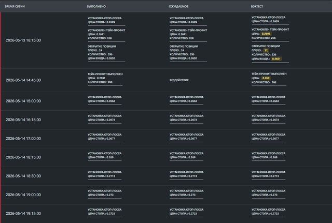
Task: Click ЦЕНА : 0.2691 under ТЕЙК-ПРОФИТ ВЫПОЛНЕН in Выполнено
Action: pyautogui.click(x=96, y=78)
